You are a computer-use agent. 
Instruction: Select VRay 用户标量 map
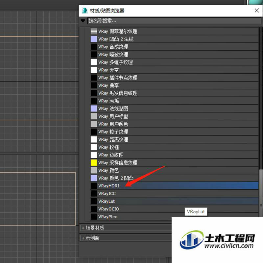pos(174,116)
